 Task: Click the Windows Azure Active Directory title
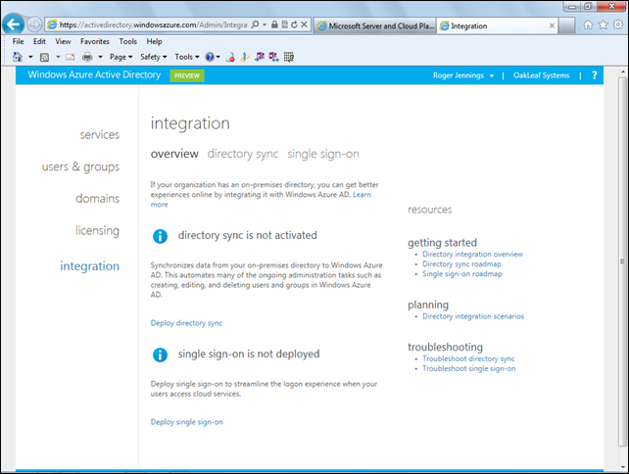pos(94,74)
